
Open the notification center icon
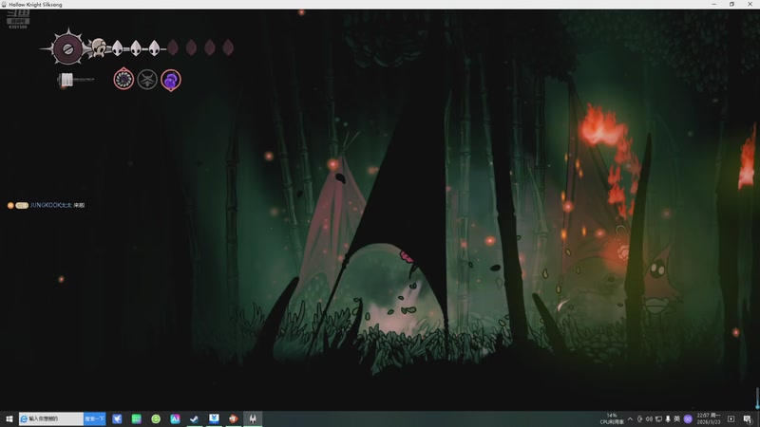[x=748, y=419]
